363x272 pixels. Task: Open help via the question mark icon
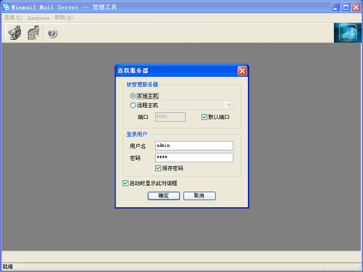pos(52,34)
